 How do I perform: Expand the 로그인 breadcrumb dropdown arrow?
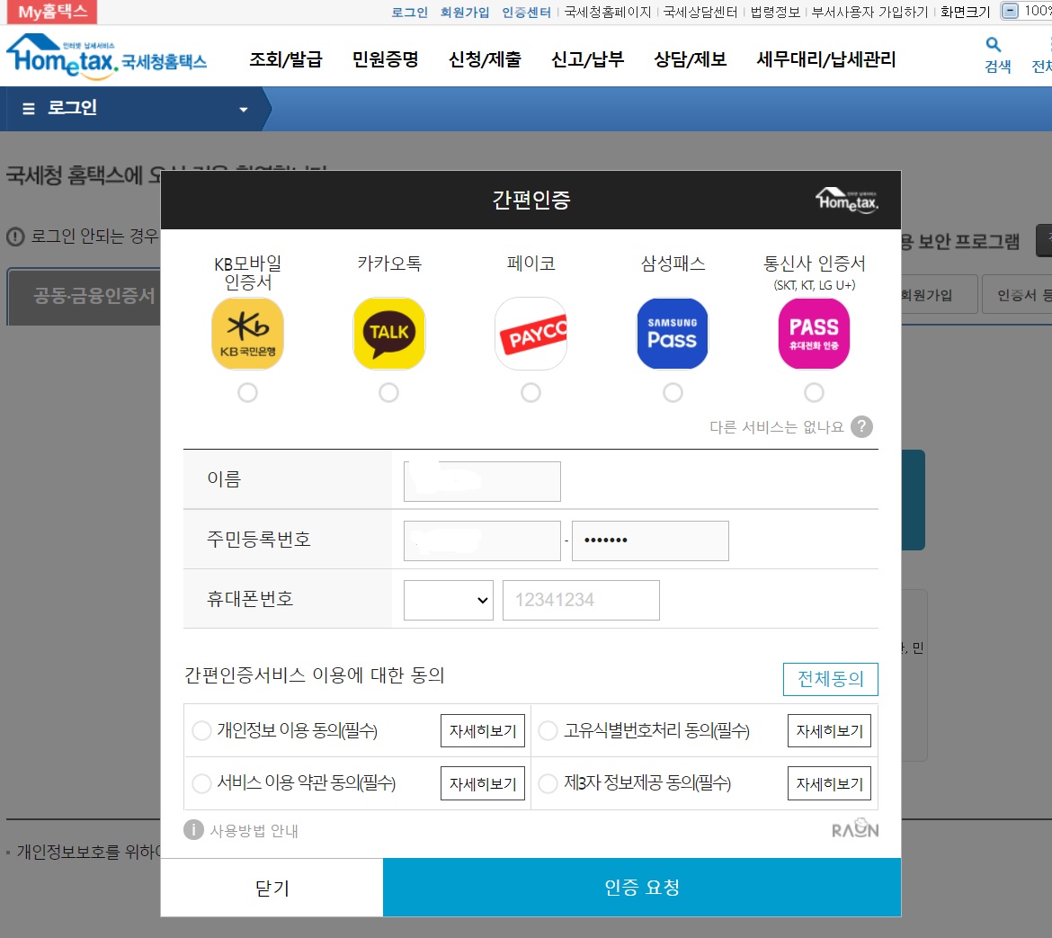click(x=244, y=110)
